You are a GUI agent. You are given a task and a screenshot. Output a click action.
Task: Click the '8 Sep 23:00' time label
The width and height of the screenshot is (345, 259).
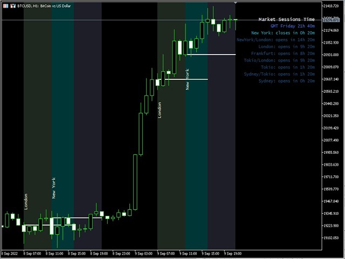121,254
